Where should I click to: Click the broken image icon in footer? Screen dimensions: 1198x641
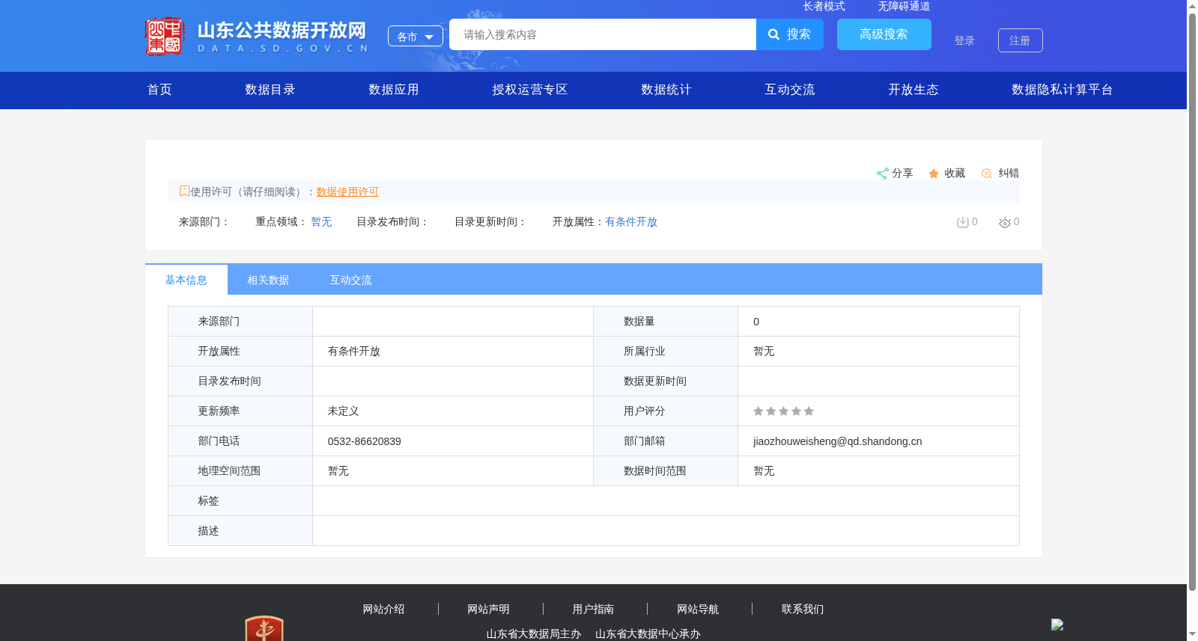pos(1057,625)
